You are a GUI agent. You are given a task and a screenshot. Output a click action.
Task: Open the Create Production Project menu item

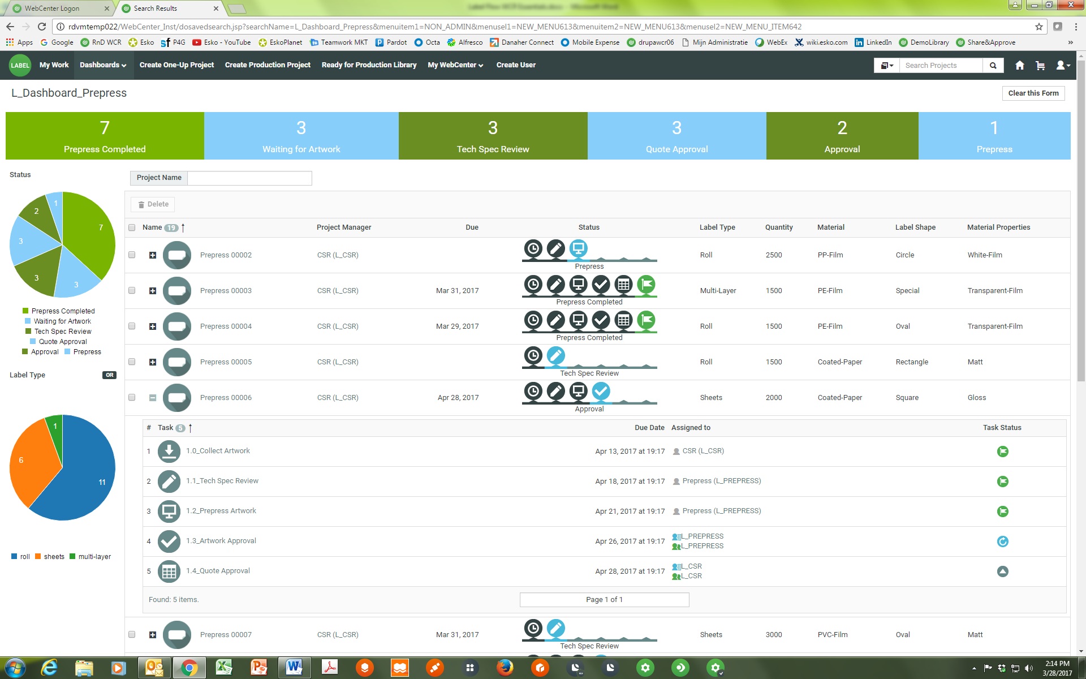268,65
